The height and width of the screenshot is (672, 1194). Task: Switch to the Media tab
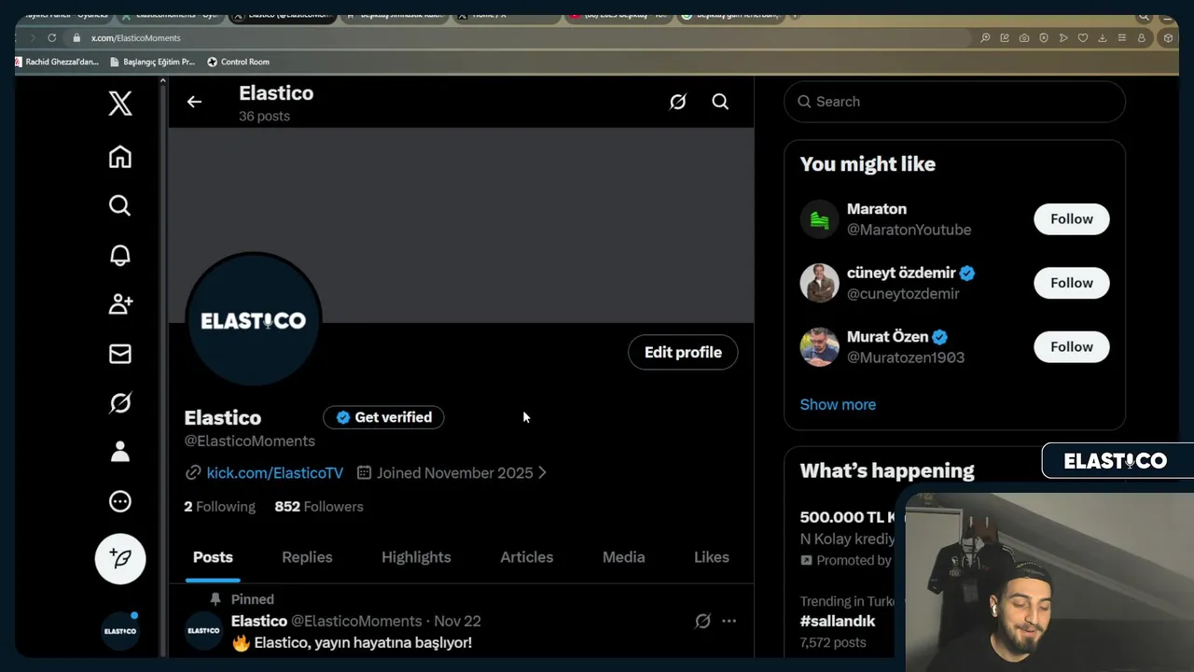point(624,557)
